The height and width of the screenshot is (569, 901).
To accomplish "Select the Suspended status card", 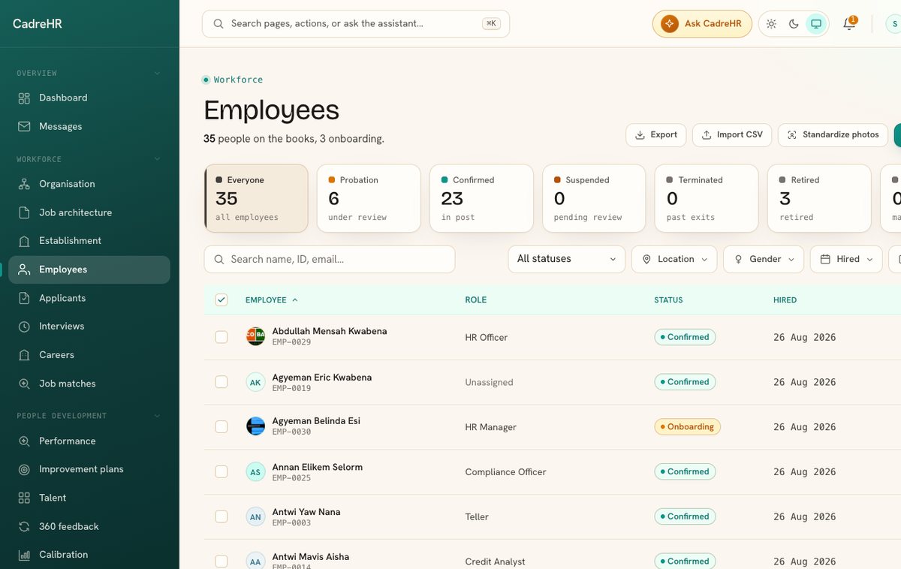I will tap(594, 199).
